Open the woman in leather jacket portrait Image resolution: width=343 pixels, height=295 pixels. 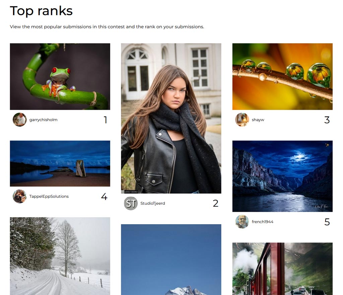coord(171,118)
